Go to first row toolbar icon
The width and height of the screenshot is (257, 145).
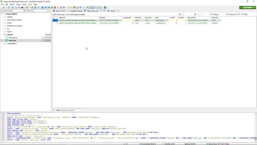[x=45, y=8]
